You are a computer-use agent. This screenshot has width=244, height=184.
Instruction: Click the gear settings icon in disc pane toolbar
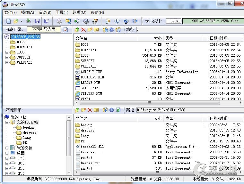(x=112, y=30)
